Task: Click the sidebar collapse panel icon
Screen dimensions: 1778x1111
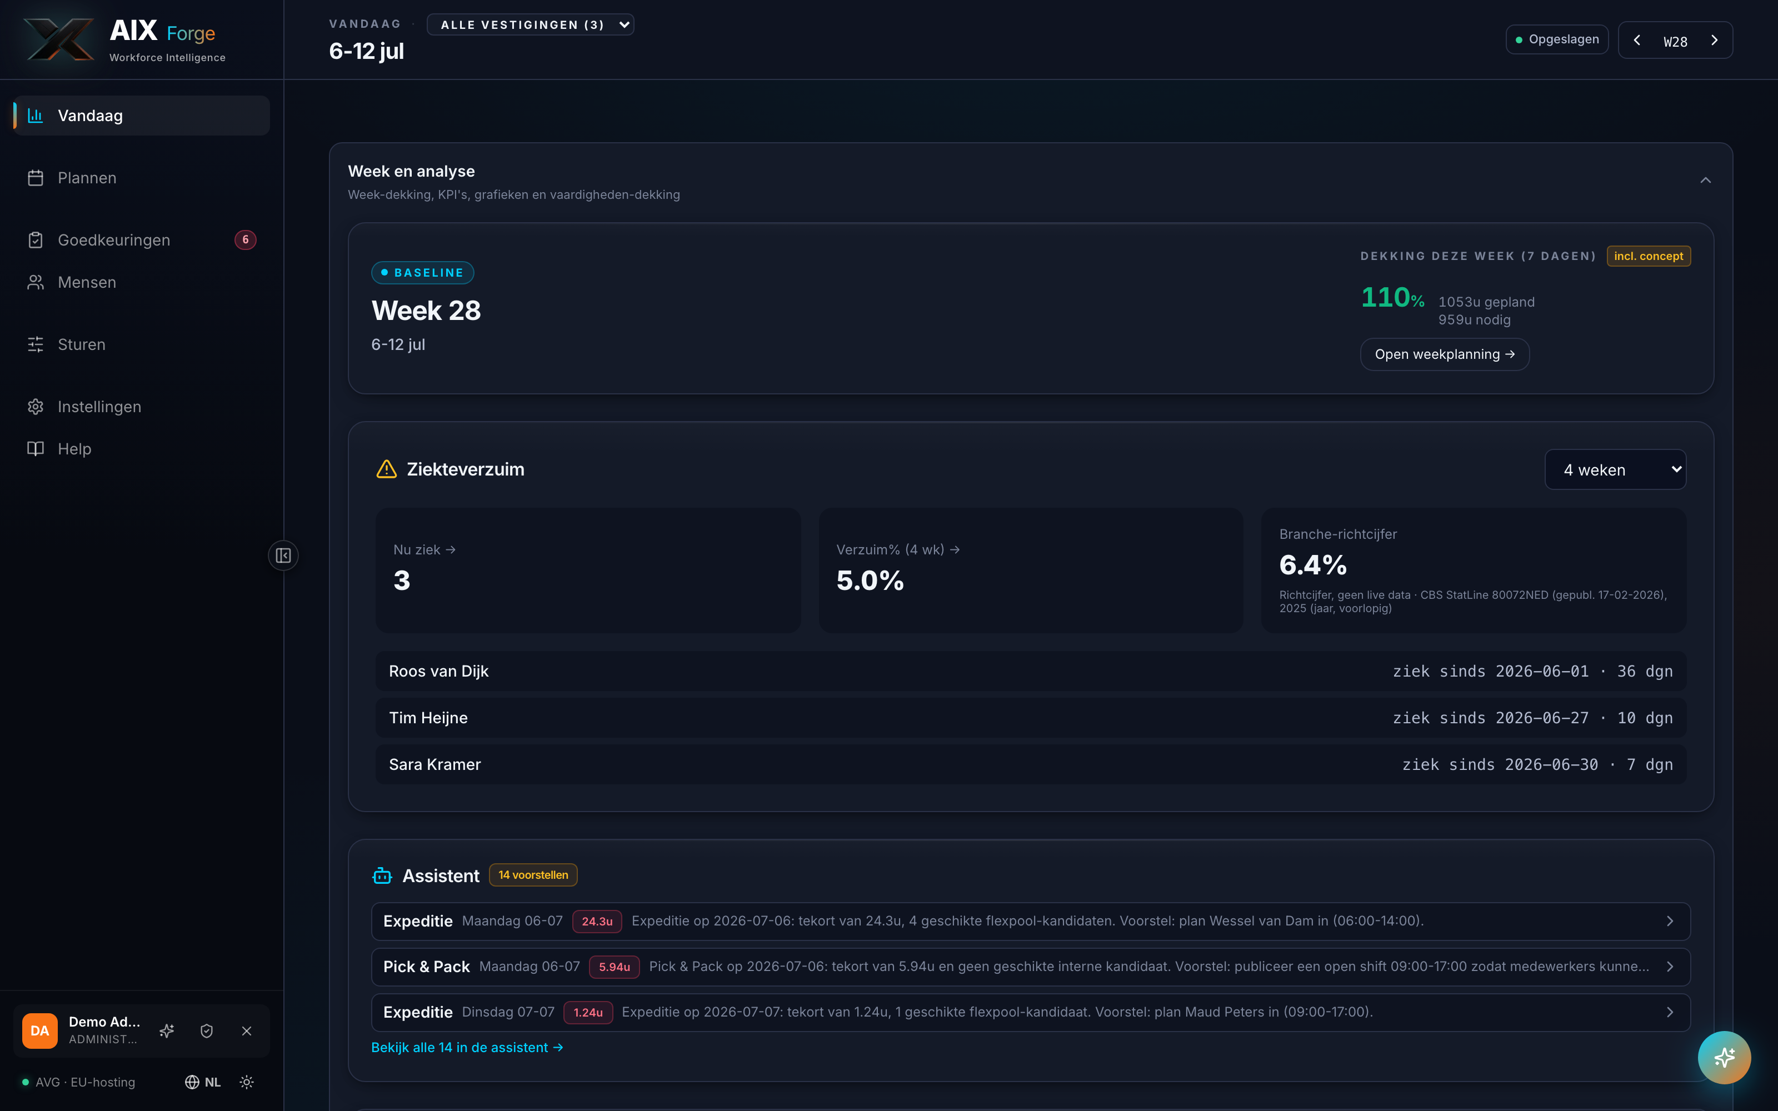Action: point(283,555)
